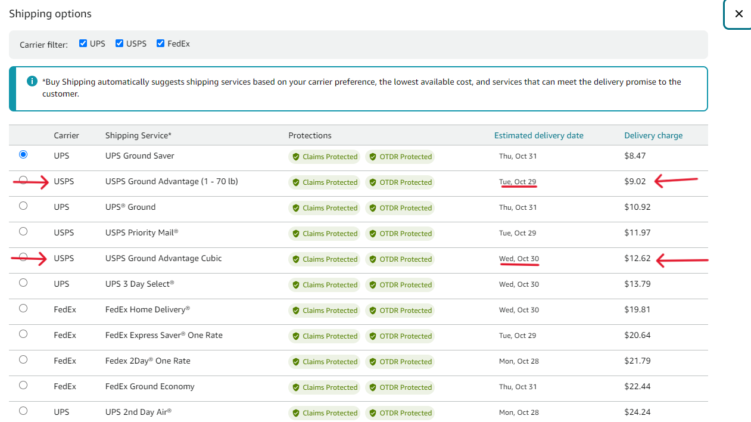
Task: Select Fedex 2Day One Rate radio button
Action: coord(23,359)
